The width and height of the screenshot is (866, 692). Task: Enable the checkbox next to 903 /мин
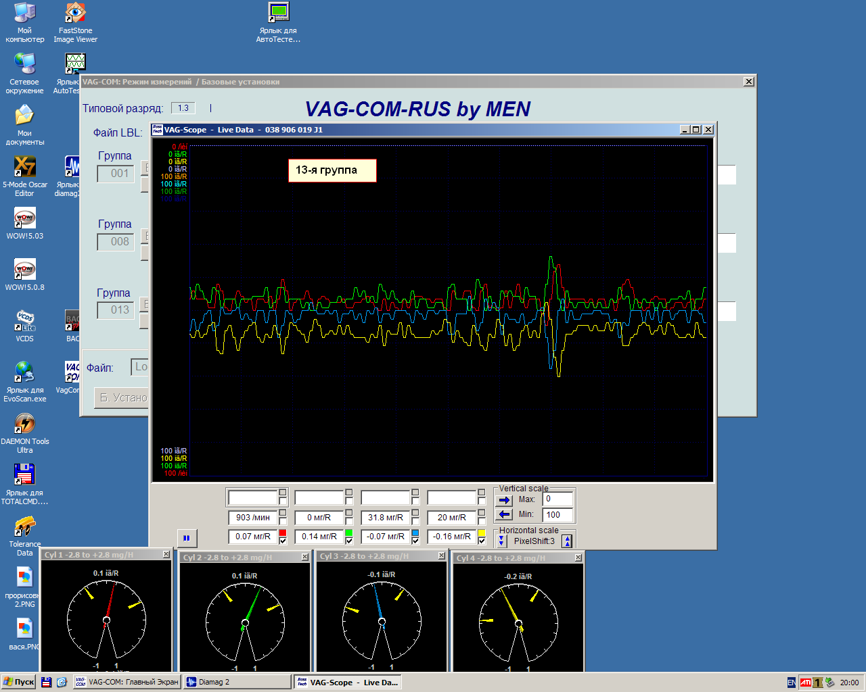point(283,521)
